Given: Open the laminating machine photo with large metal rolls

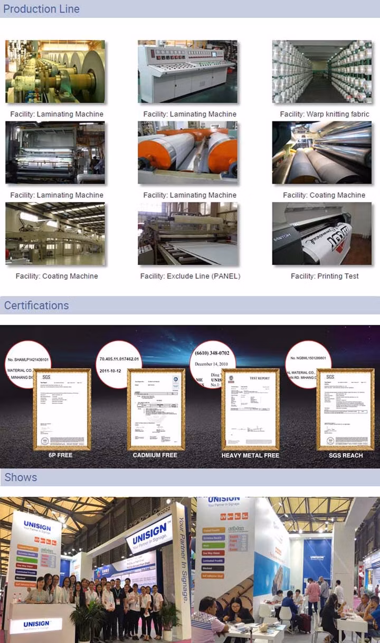Looking at the screenshot, I should 55,71.
